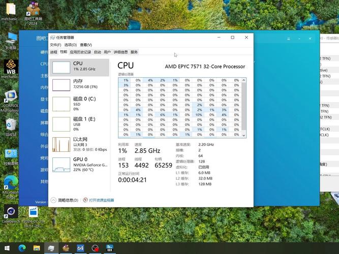Open the 控制面板 desktop icon
Image resolution: width=339 pixels, height=254 pixels.
point(11,157)
